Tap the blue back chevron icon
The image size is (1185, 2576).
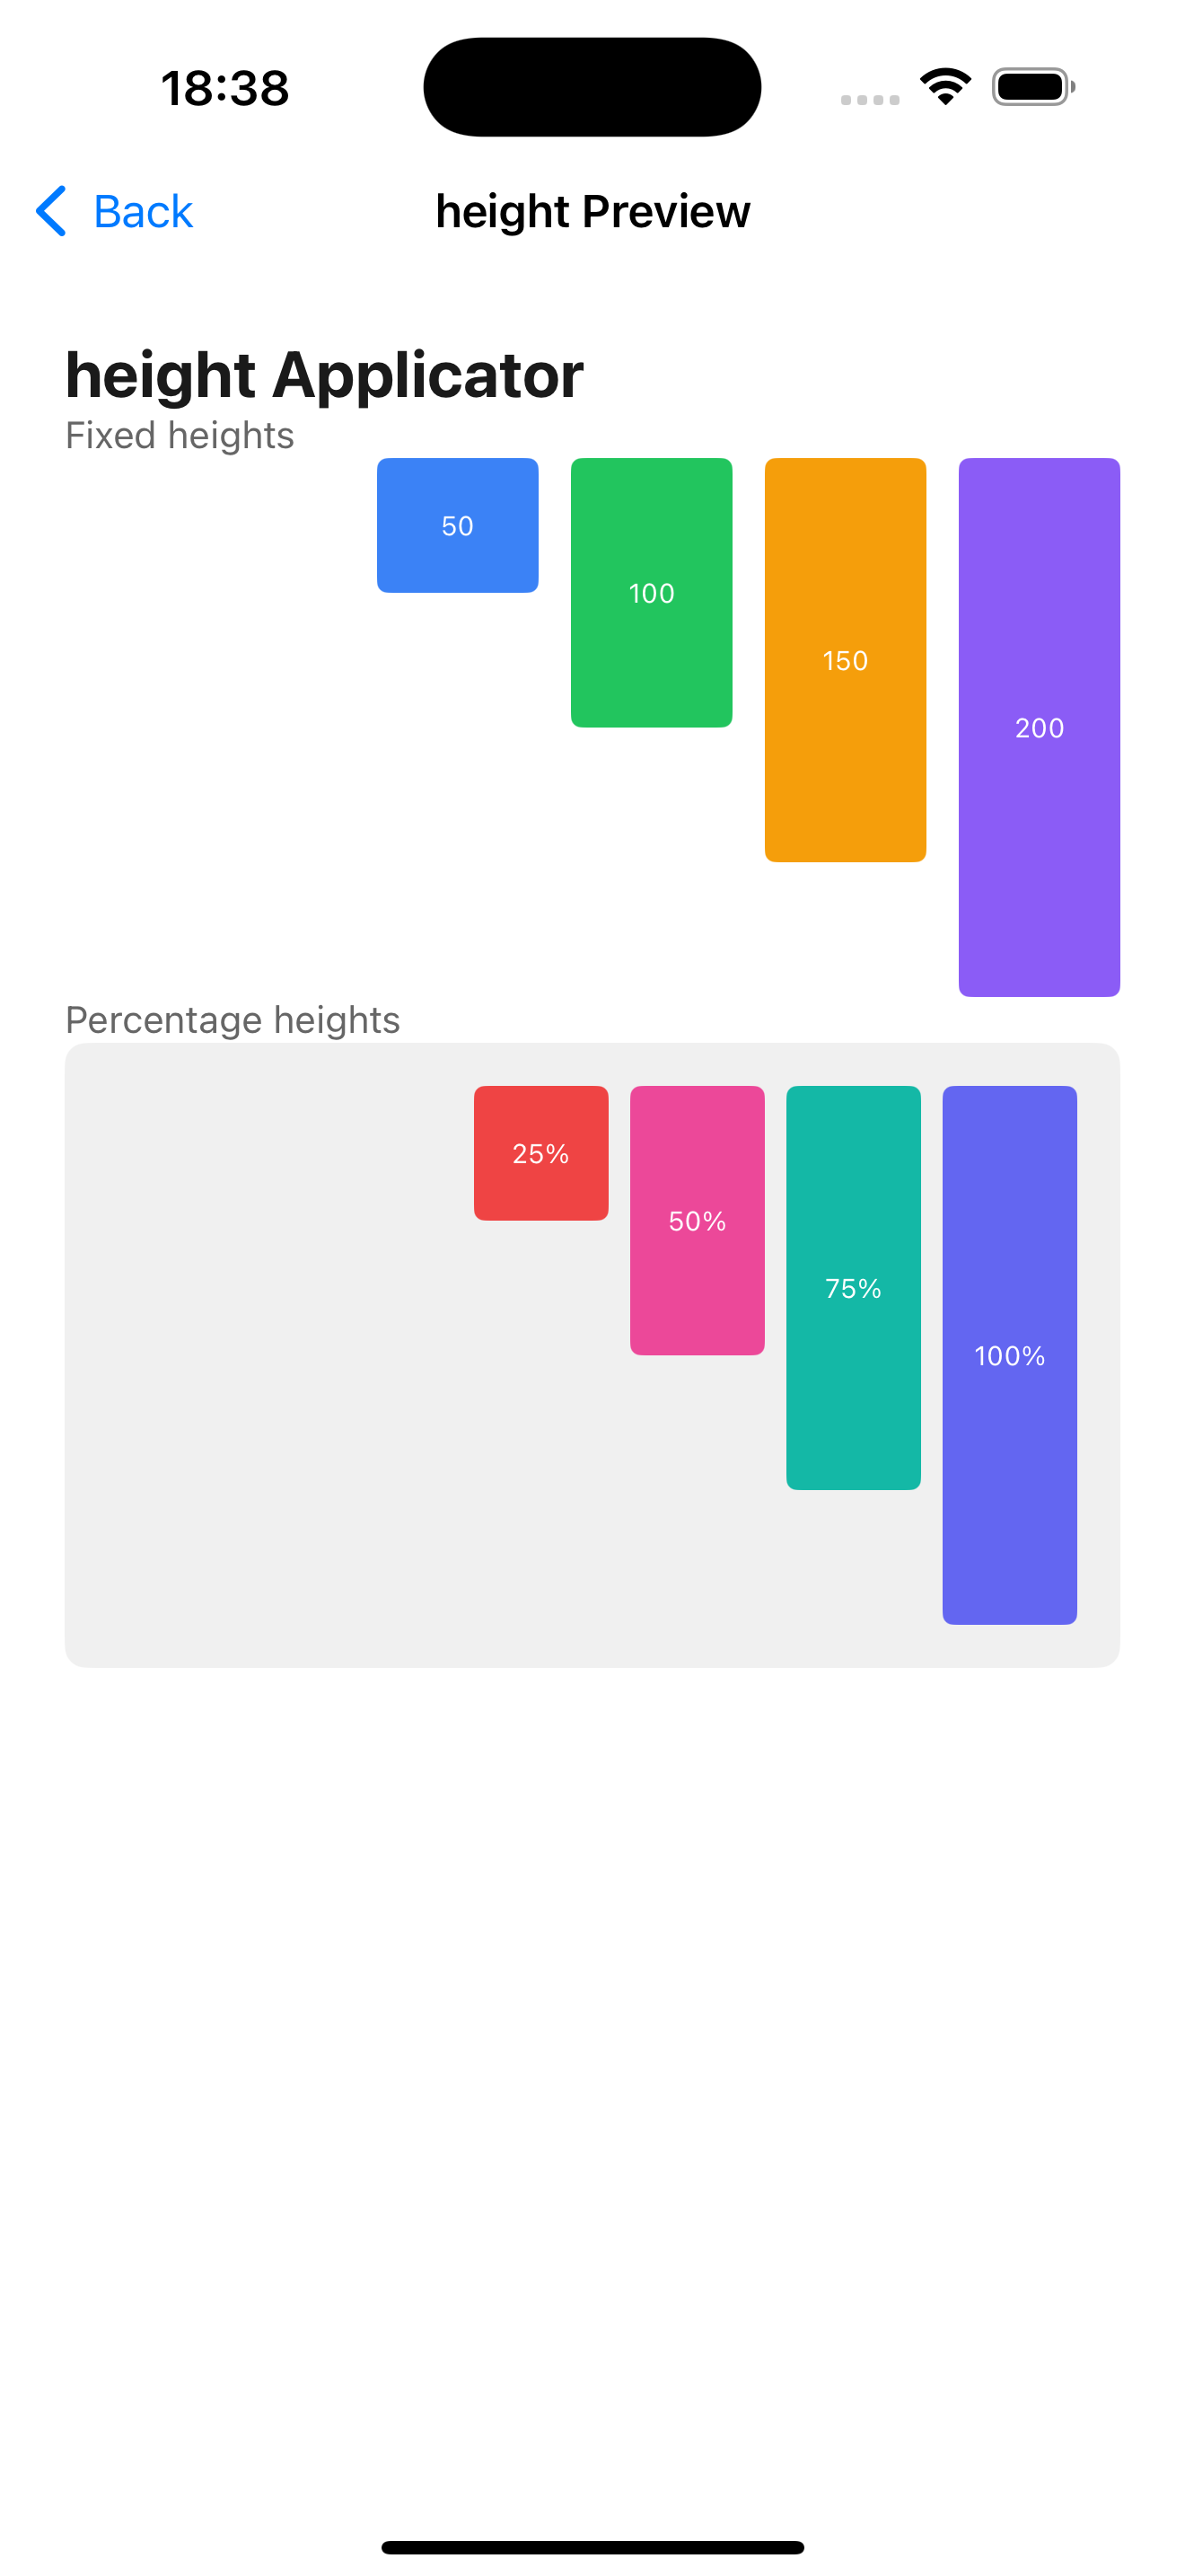coord(51,211)
